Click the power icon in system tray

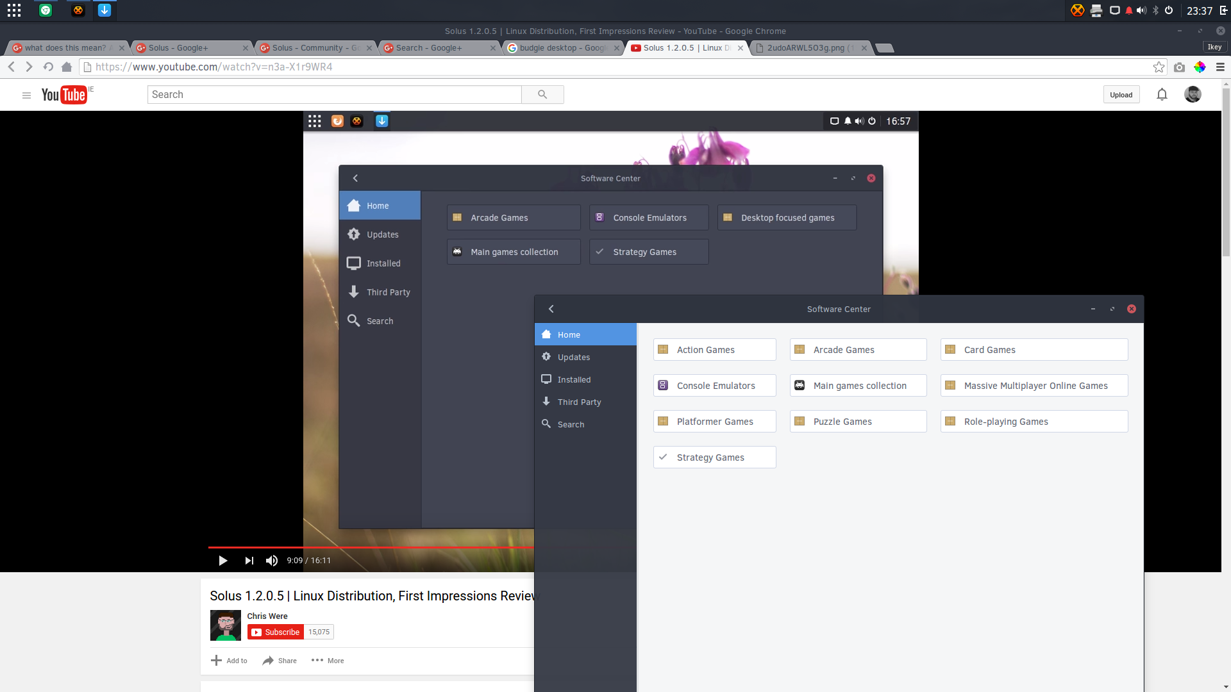(x=1169, y=10)
